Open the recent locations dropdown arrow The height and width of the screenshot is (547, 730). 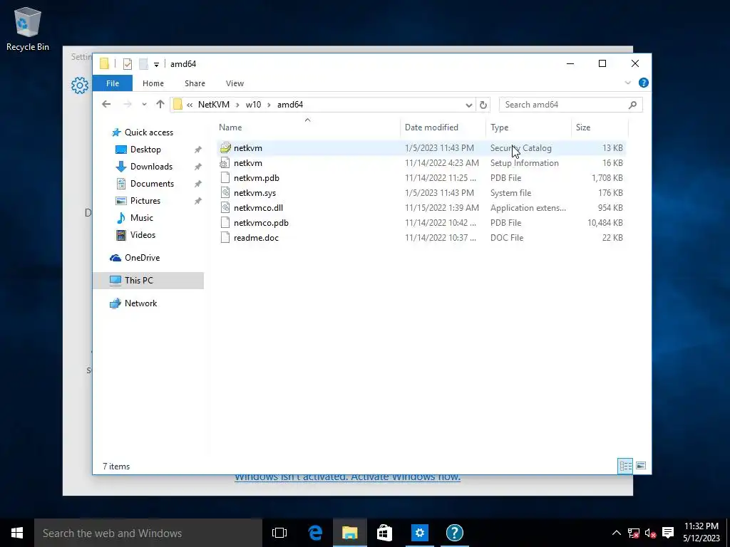point(144,105)
